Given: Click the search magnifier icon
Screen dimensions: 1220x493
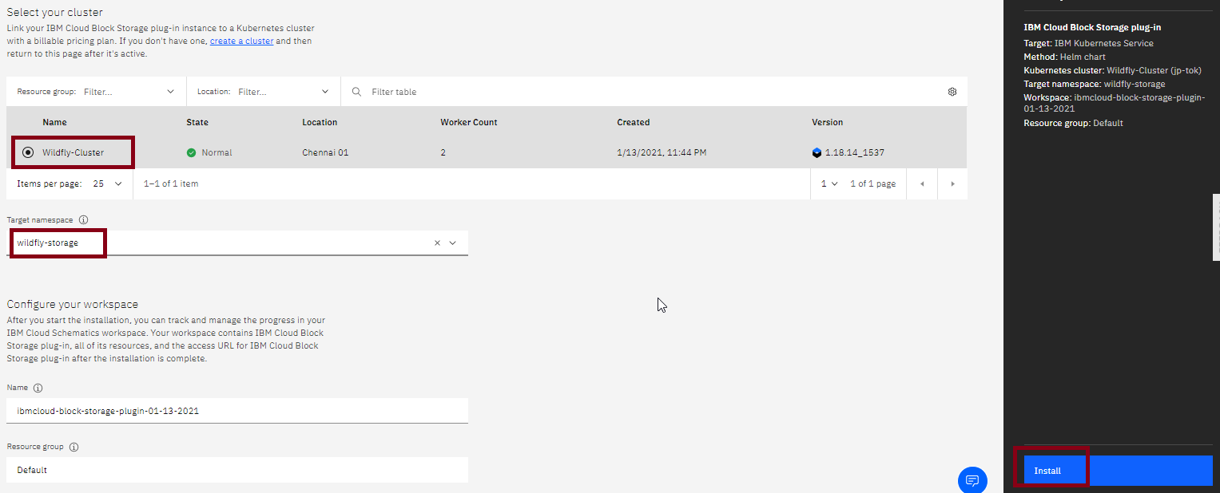Looking at the screenshot, I should [x=356, y=92].
